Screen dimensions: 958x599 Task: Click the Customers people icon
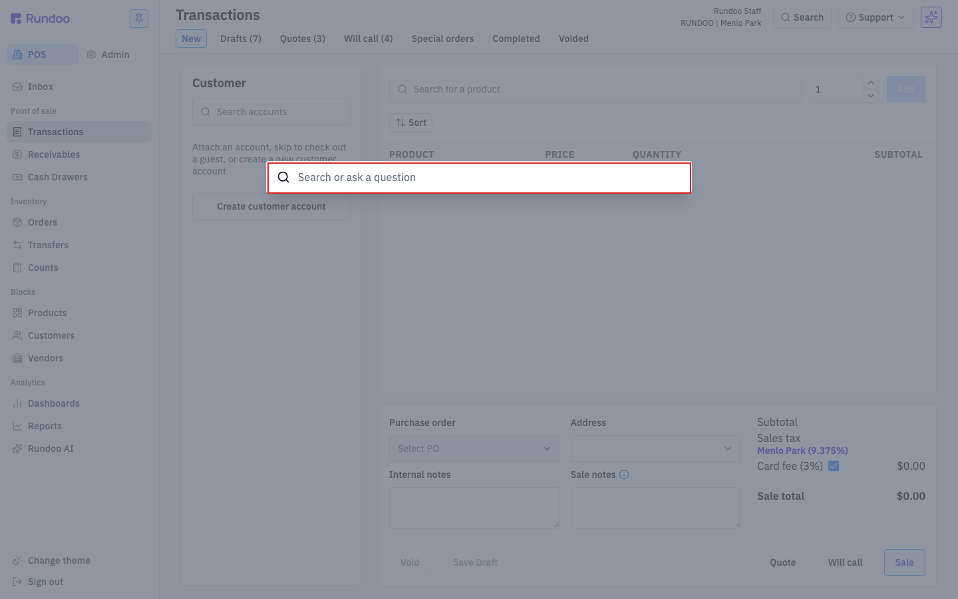coord(17,335)
